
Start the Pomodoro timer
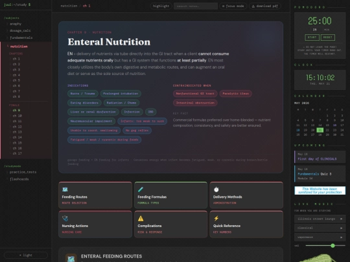312,38
